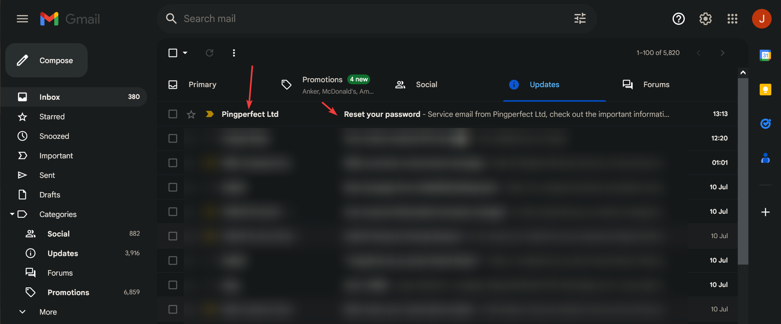Collapse the Categories section

pos(12,214)
